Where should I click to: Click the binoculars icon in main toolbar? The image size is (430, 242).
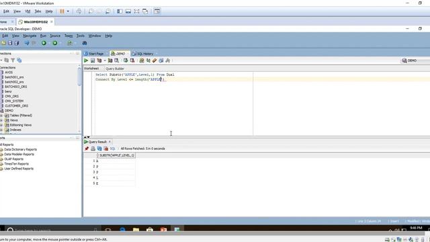85,43
